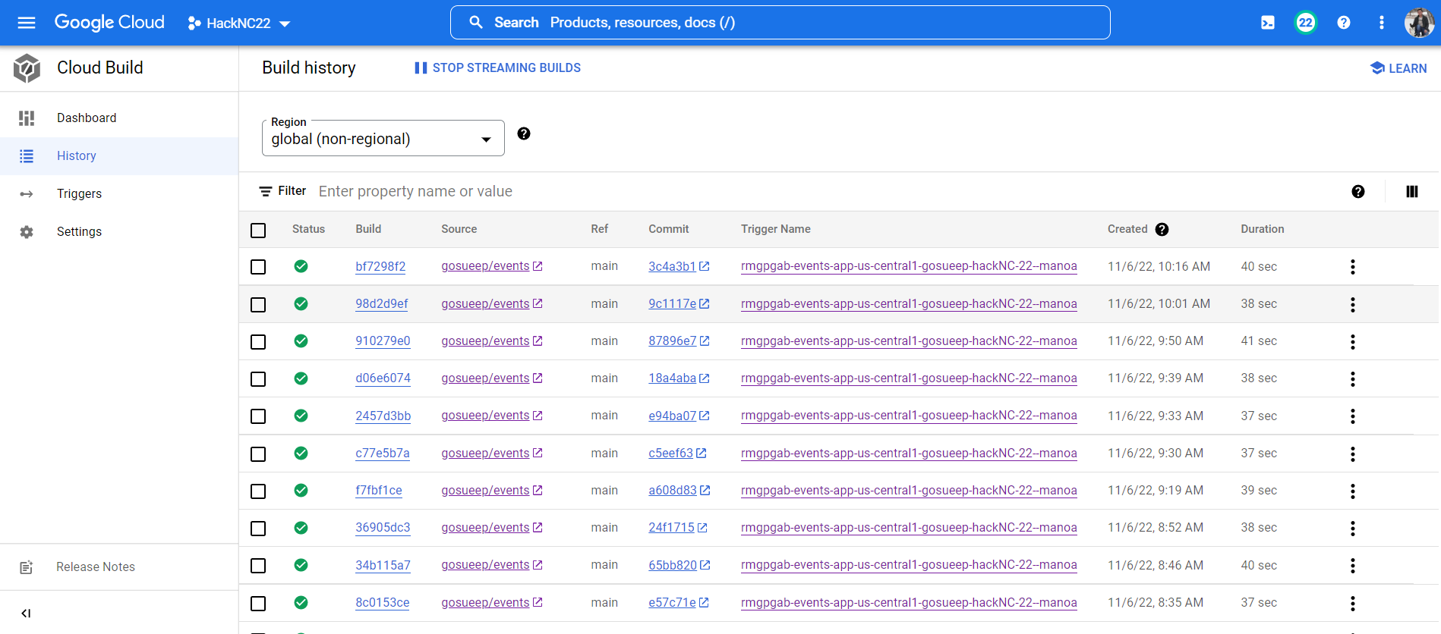
Task: Select the checkbox for build 34b115a7
Action: pyautogui.click(x=258, y=566)
